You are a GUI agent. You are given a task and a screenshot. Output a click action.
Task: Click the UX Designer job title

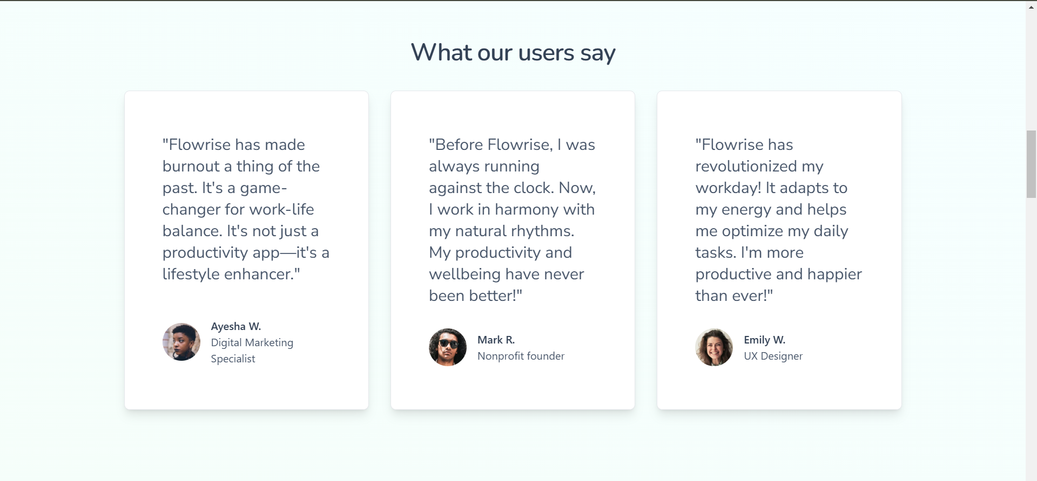click(773, 356)
